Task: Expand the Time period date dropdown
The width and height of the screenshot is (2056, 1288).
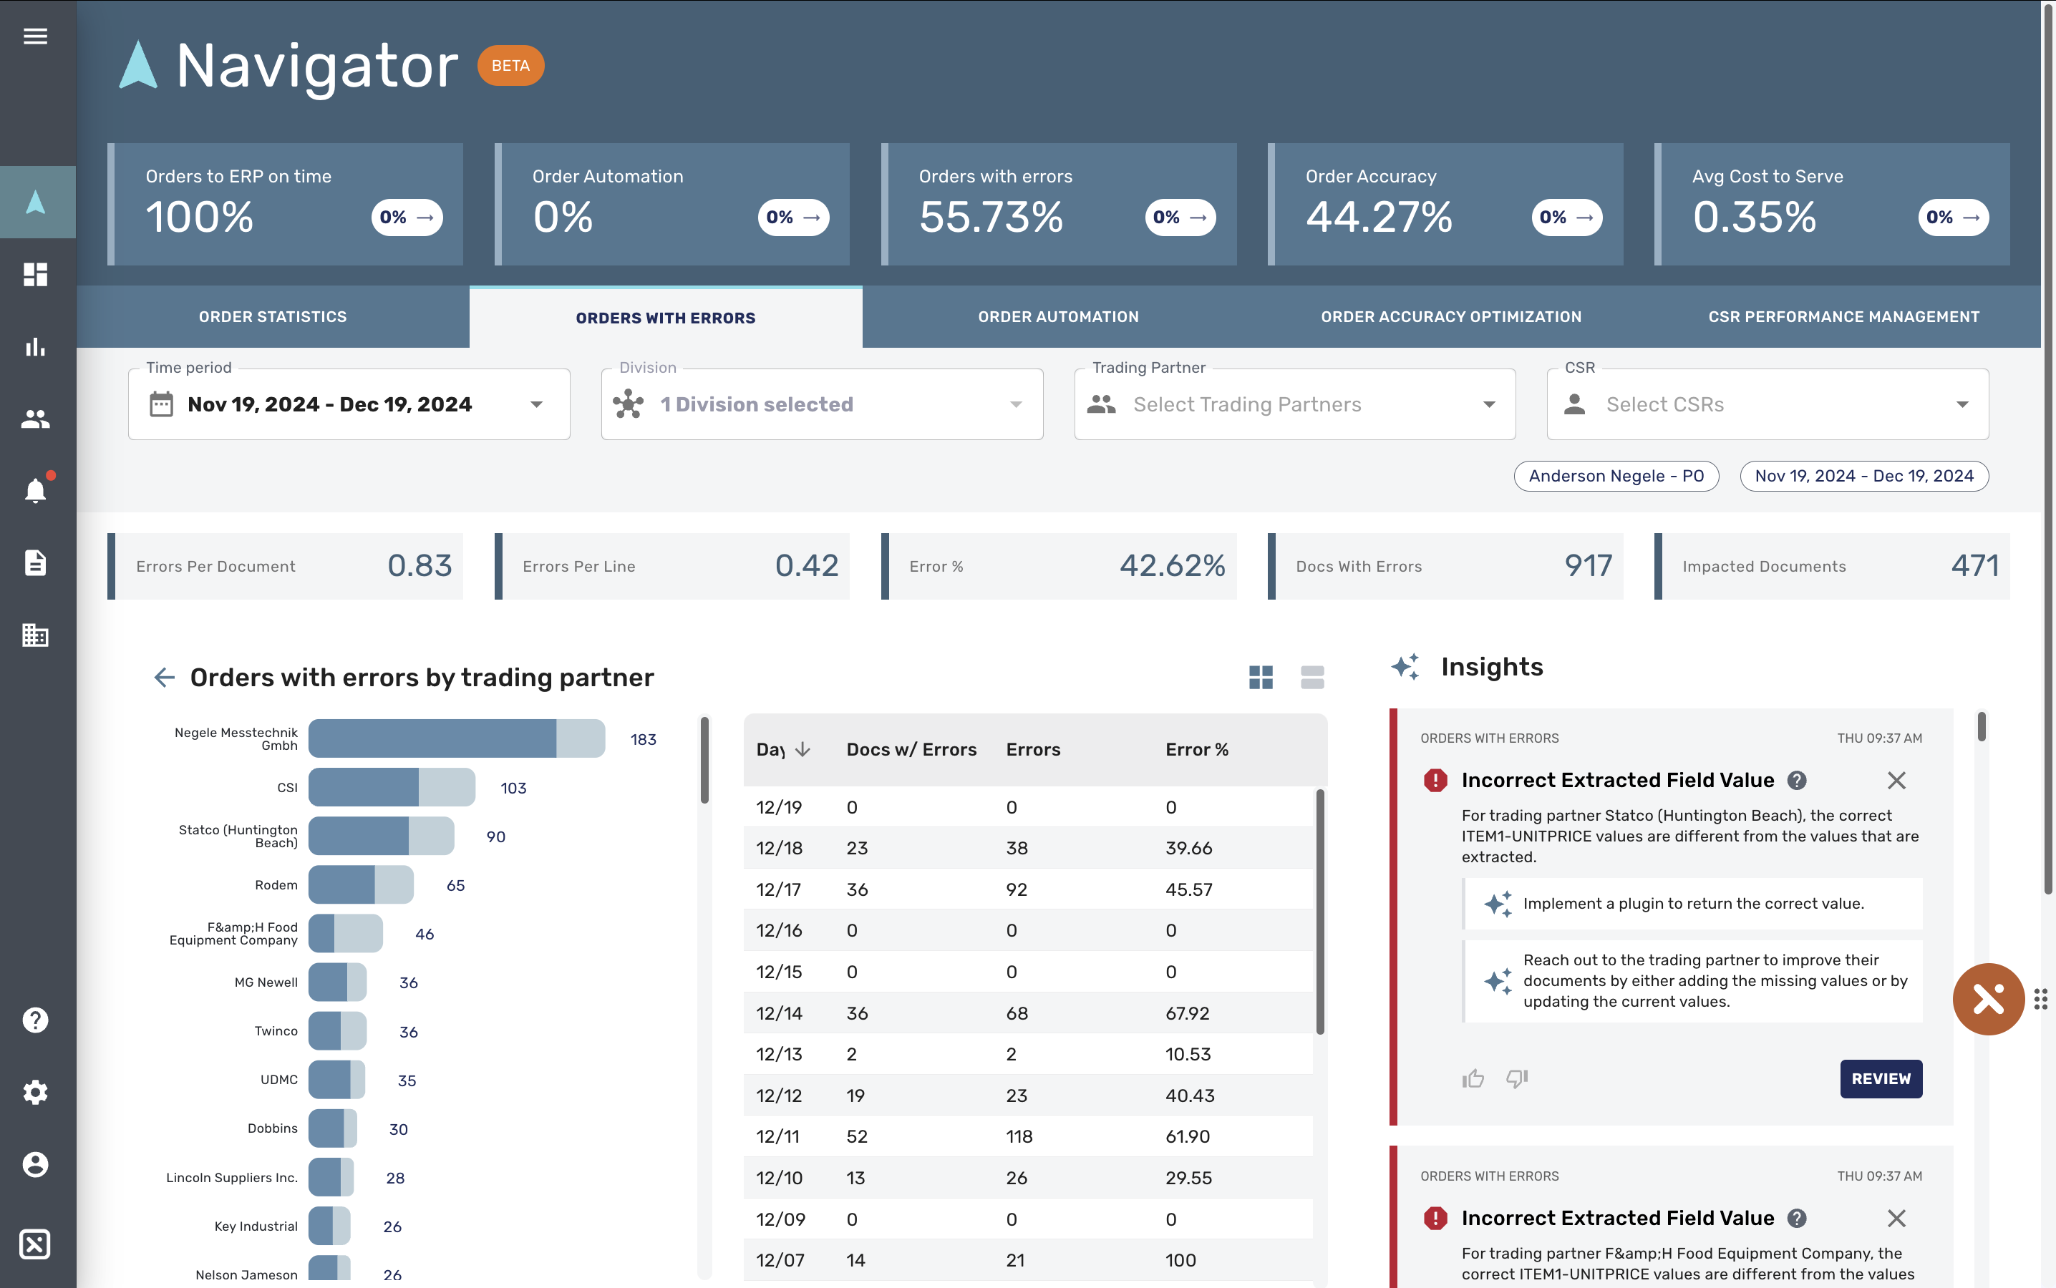Action: (349, 404)
